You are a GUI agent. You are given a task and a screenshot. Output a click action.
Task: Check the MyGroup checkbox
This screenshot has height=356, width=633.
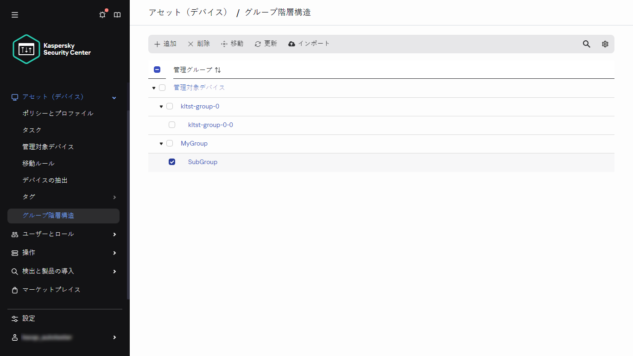tap(170, 143)
